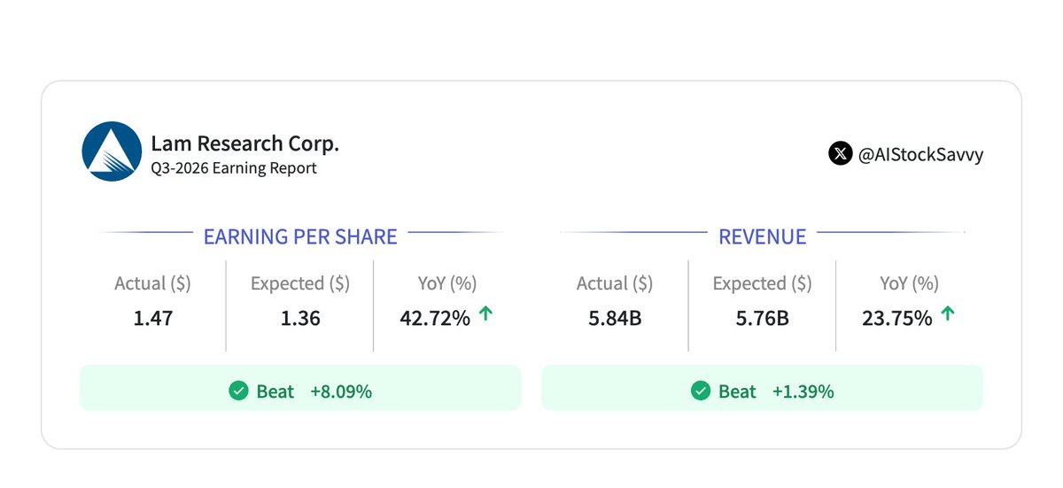Select the REVENUE section heading
This screenshot has width=1063, height=488.
763,236
